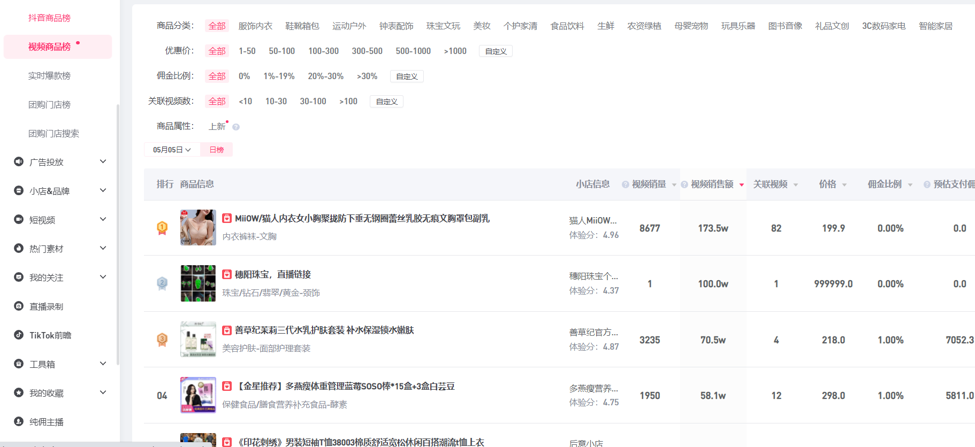
Task: Click help icon beside 预估支付佣金 header
Action: point(927,184)
